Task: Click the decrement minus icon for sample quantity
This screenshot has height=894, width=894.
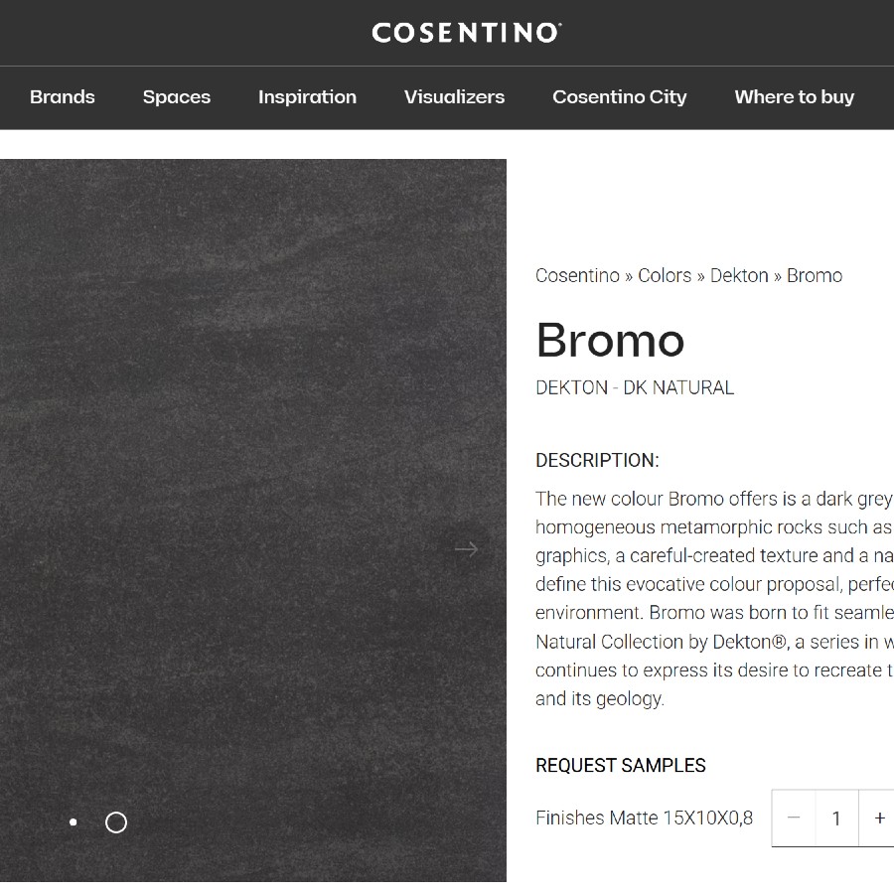Action: click(794, 818)
